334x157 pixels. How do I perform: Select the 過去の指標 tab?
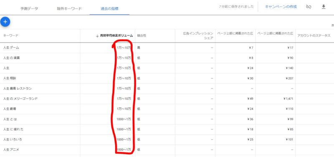coord(109,9)
